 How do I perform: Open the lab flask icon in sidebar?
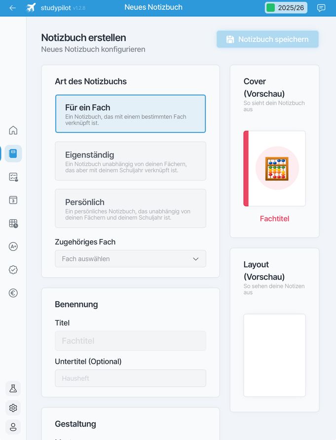click(x=13, y=389)
